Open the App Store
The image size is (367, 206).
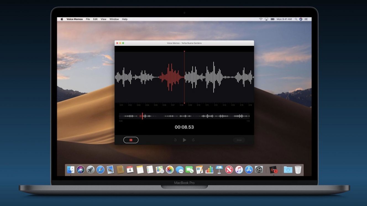pos(249,170)
